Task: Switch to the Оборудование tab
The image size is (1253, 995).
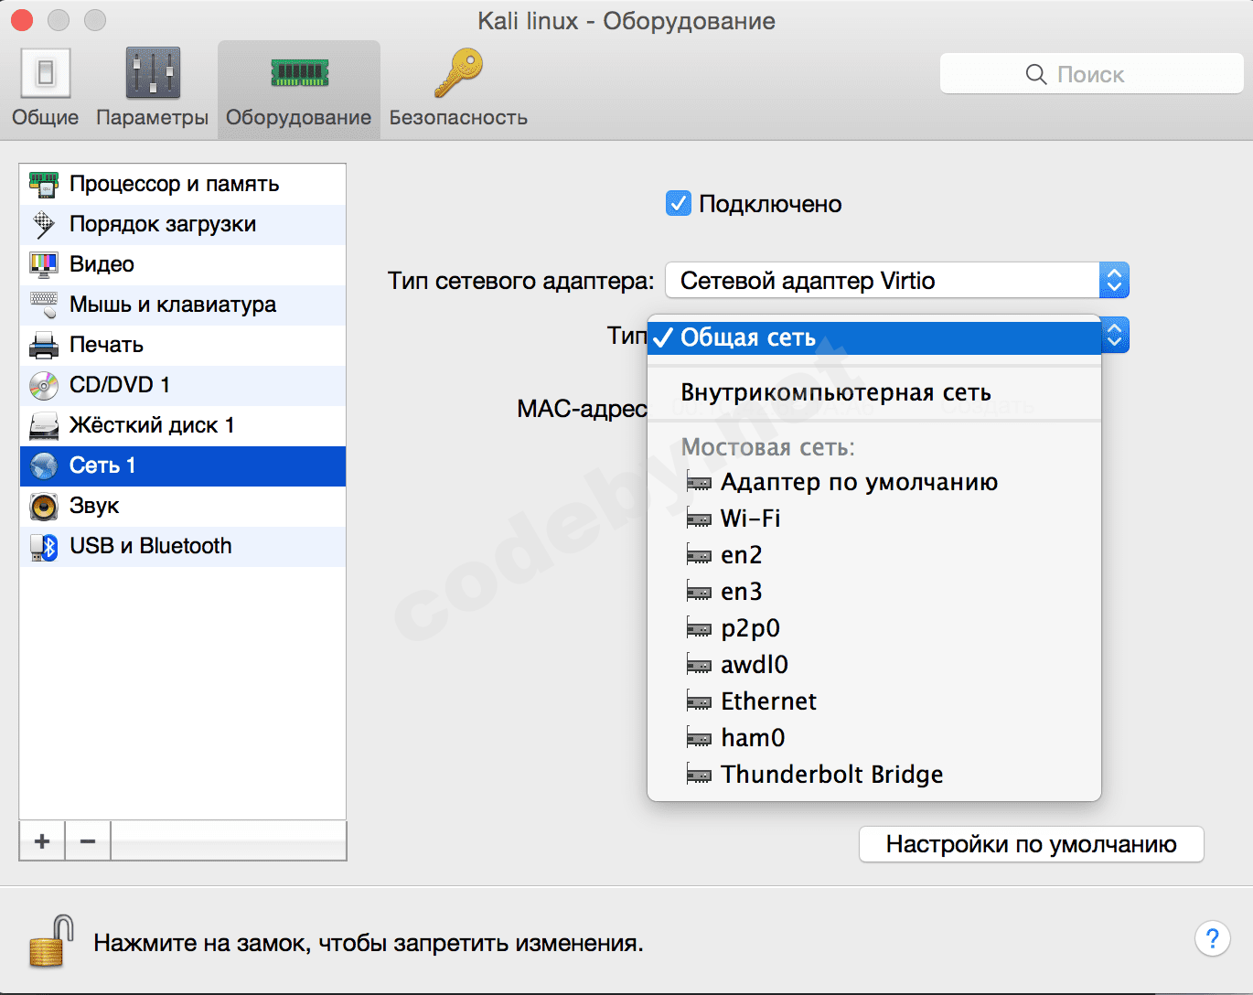Action: [x=298, y=90]
